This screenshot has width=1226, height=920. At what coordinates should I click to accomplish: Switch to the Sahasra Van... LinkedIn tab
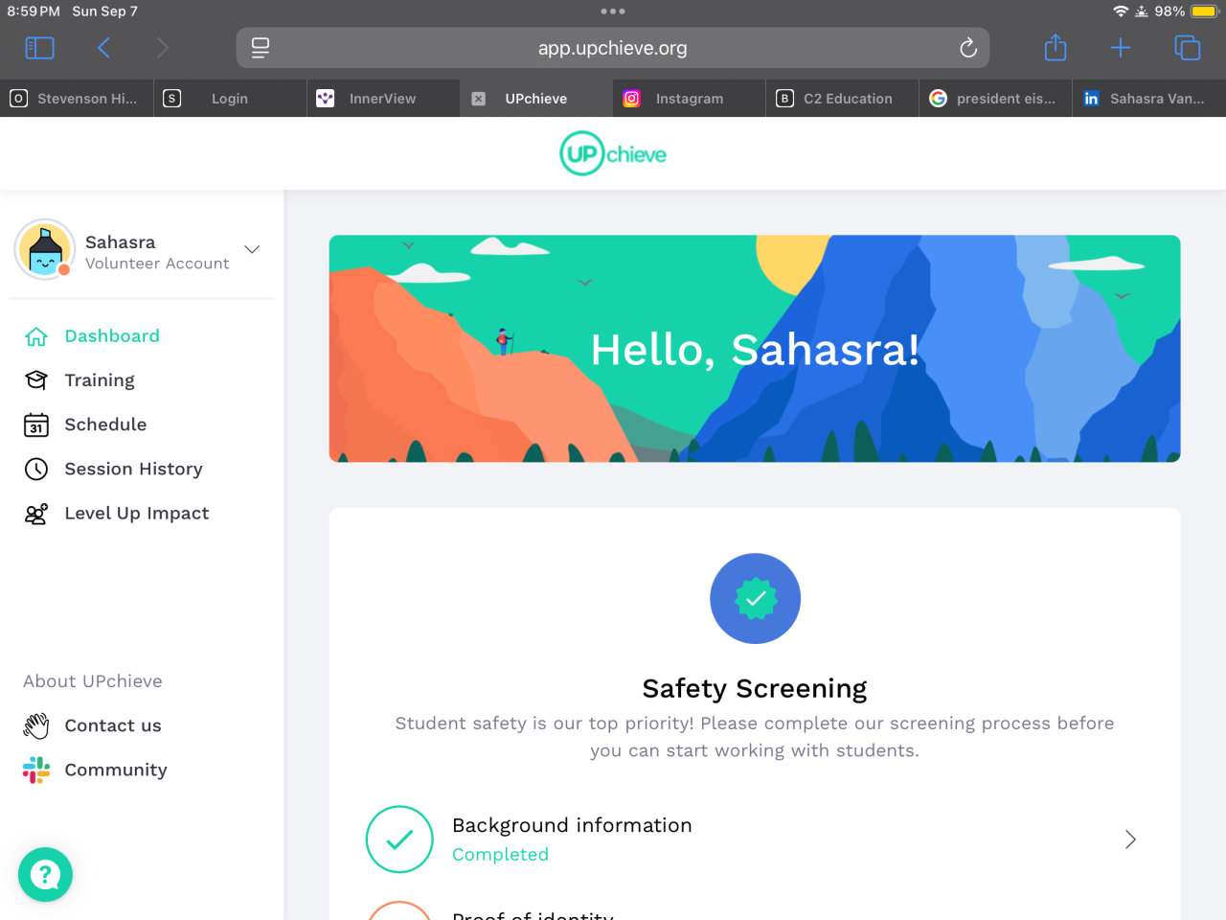tap(1149, 99)
